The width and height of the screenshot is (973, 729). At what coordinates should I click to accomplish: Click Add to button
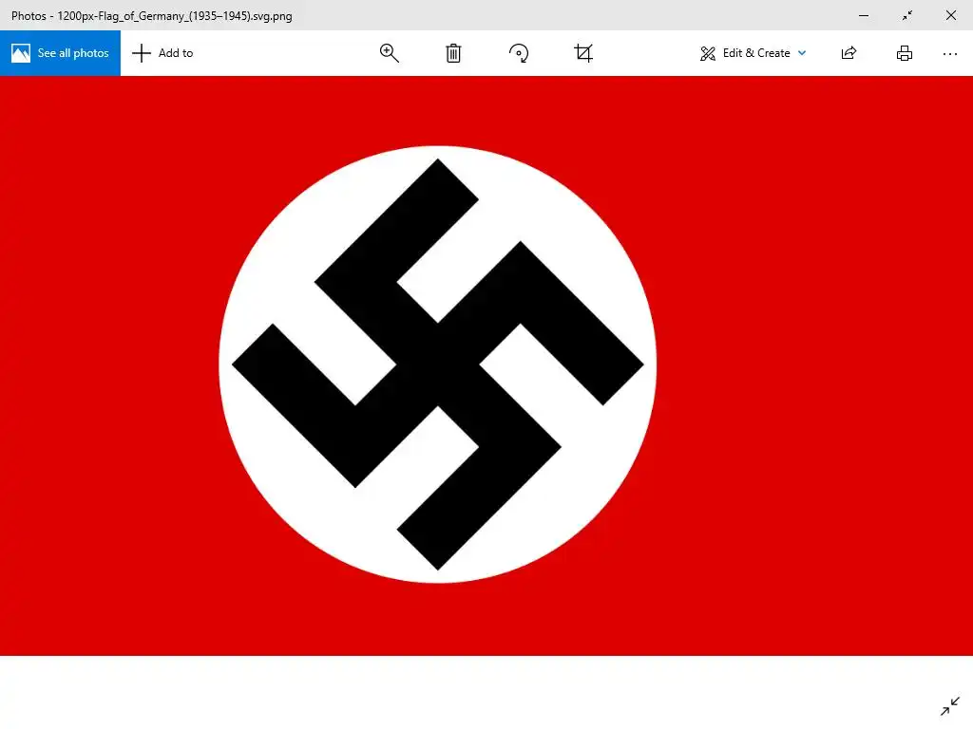(x=162, y=53)
